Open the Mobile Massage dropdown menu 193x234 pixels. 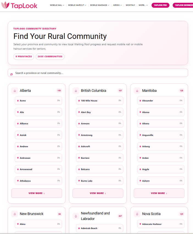pyautogui.click(x=100, y=5)
